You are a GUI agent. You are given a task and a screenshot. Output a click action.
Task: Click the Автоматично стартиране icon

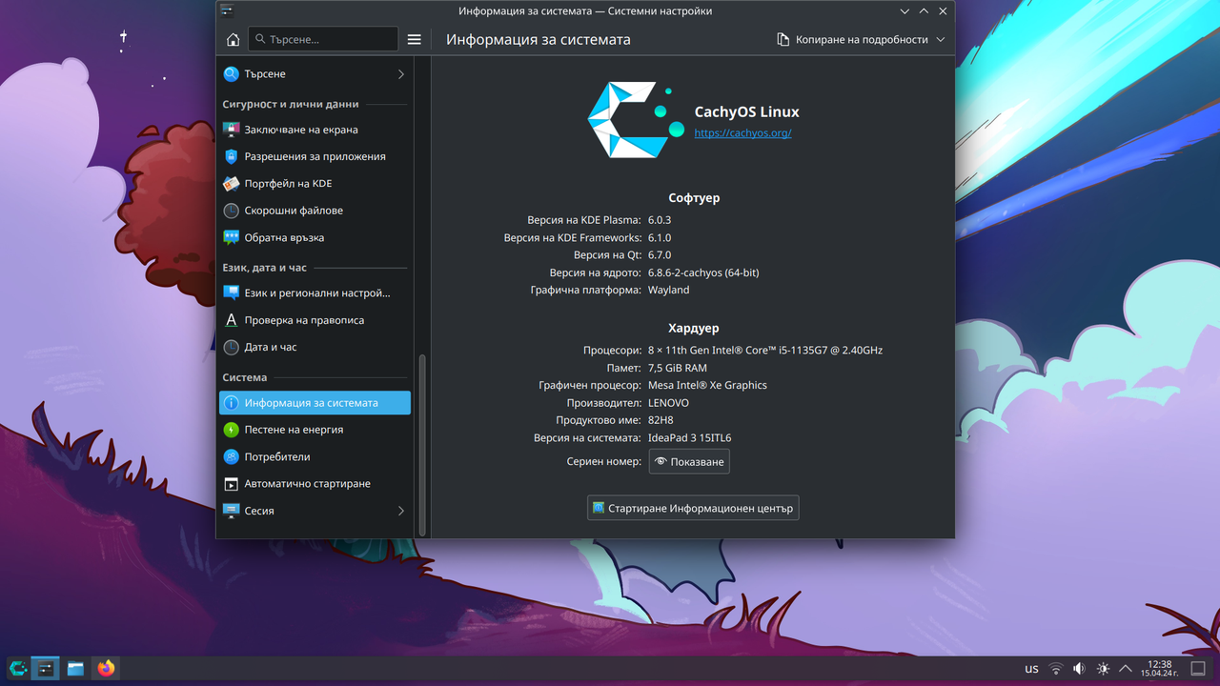[x=231, y=484]
